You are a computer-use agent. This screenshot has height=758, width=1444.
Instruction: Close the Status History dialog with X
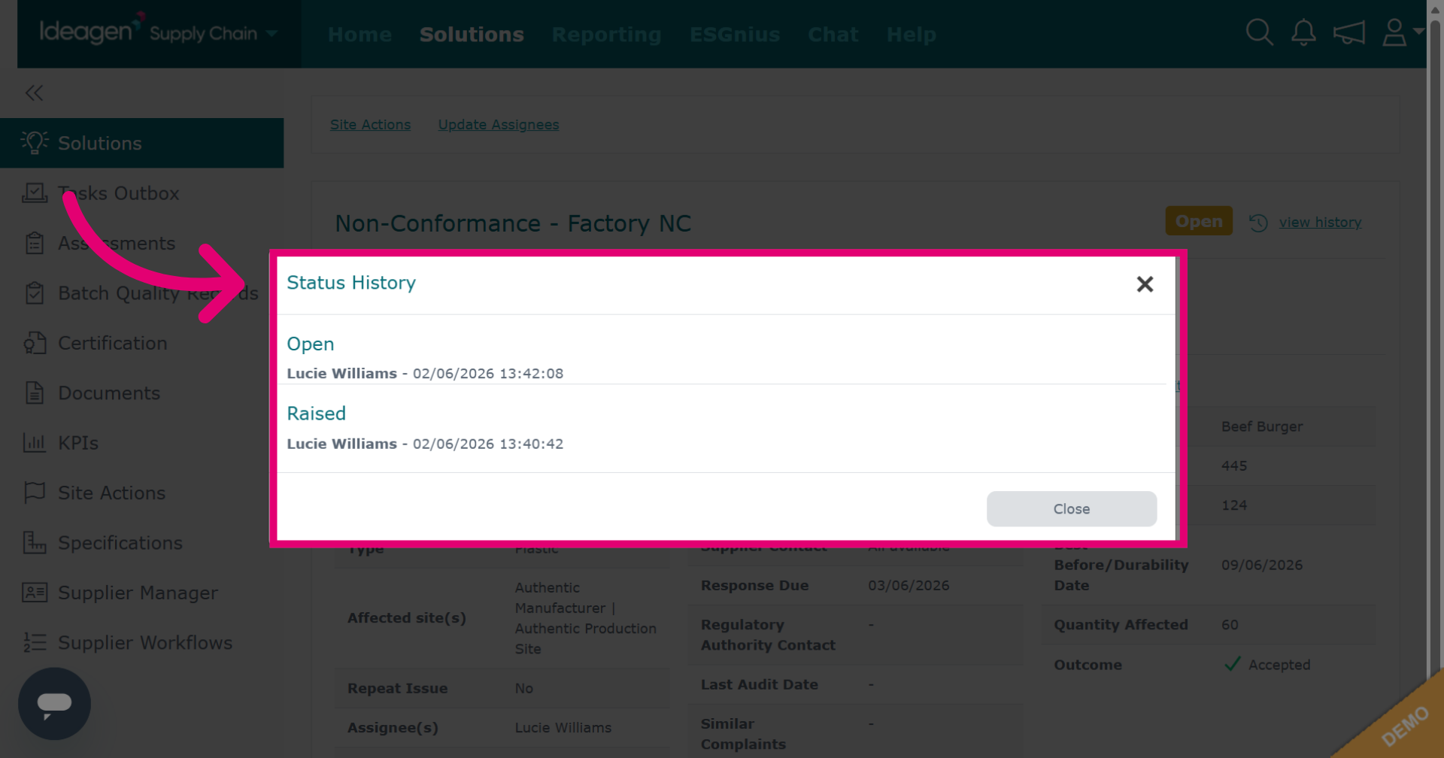pos(1145,284)
